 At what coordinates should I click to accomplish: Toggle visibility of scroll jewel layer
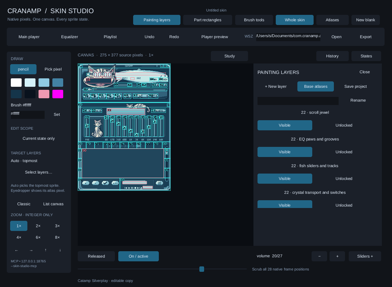[x=285, y=125]
